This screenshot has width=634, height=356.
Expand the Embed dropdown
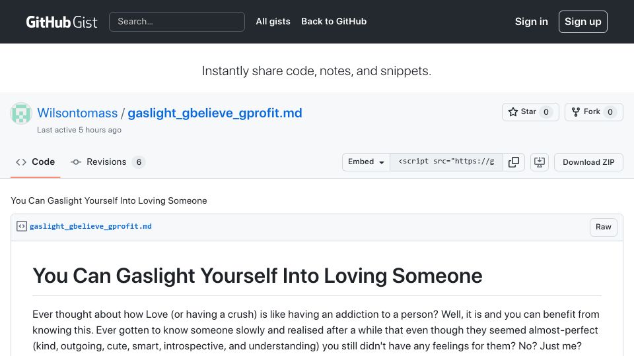click(x=366, y=162)
